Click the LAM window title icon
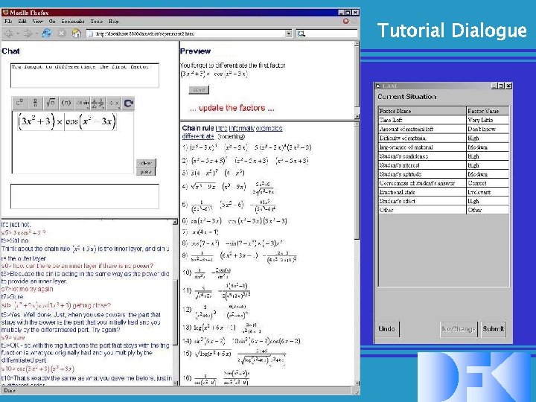536x402 pixels. (x=378, y=86)
